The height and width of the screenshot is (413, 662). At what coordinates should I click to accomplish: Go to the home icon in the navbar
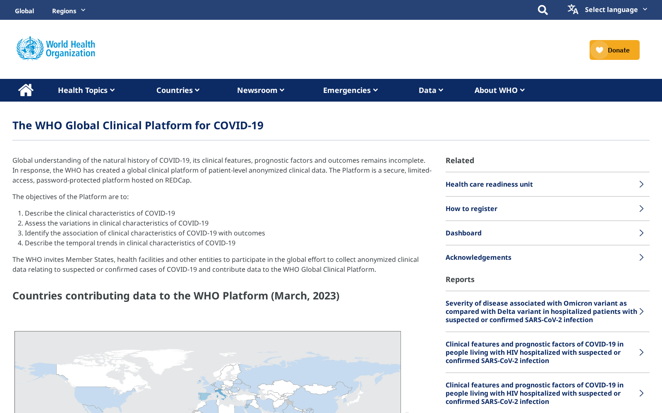pyautogui.click(x=26, y=90)
